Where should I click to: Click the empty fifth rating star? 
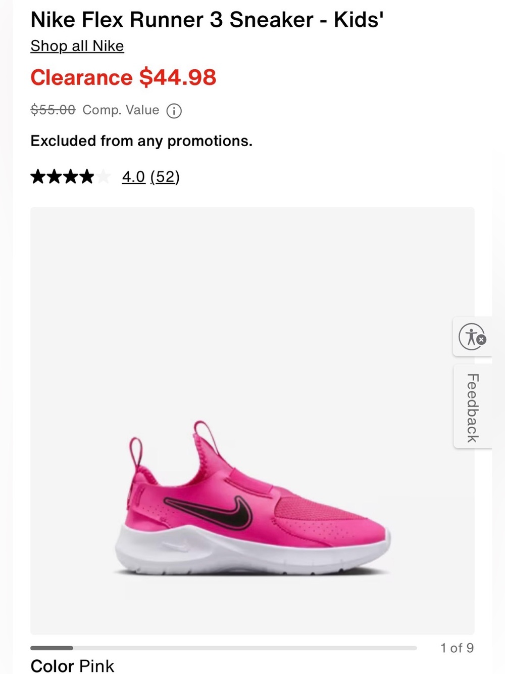tap(103, 176)
